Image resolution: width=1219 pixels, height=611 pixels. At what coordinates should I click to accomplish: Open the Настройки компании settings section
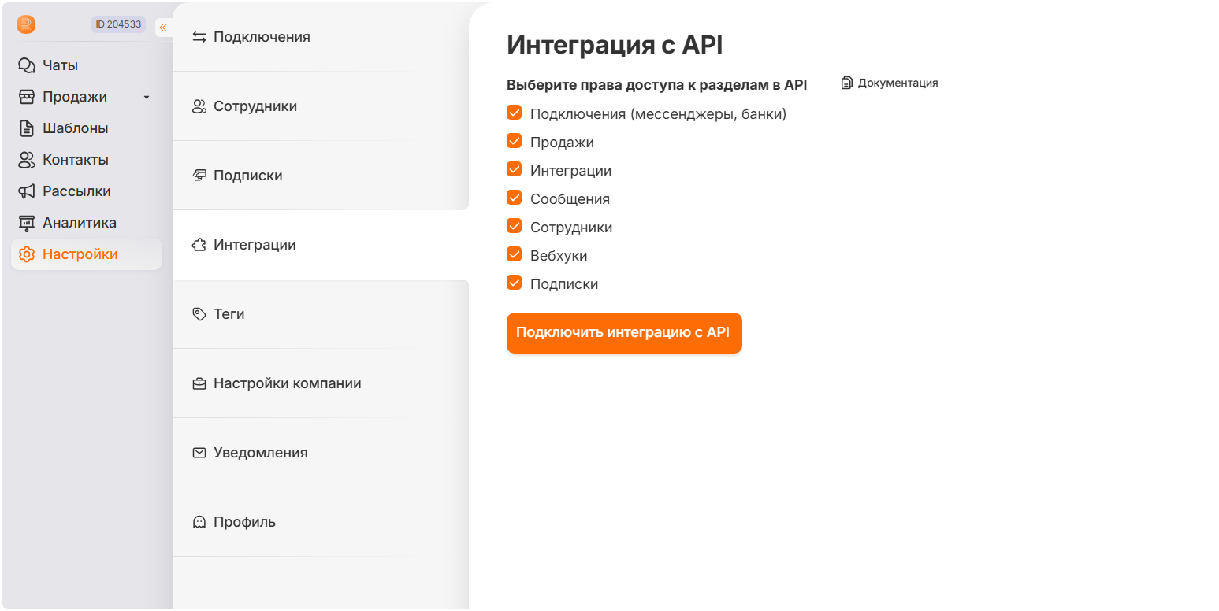(287, 383)
